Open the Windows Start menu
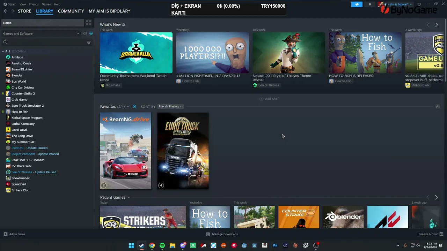 coord(131,245)
